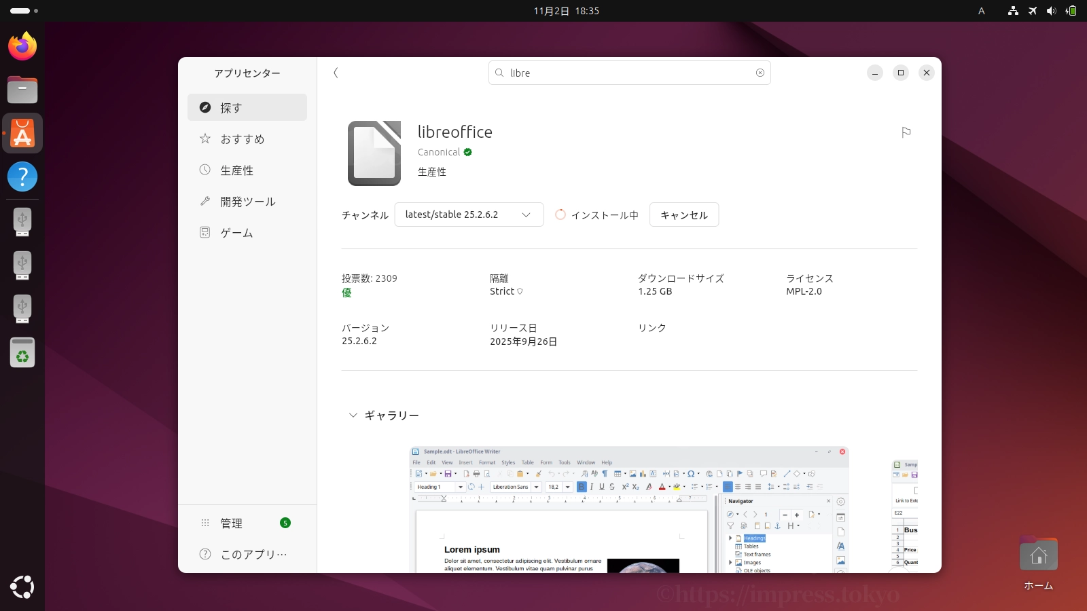Click the star icon beside おすすめ
1087x611 pixels.
[x=205, y=138]
